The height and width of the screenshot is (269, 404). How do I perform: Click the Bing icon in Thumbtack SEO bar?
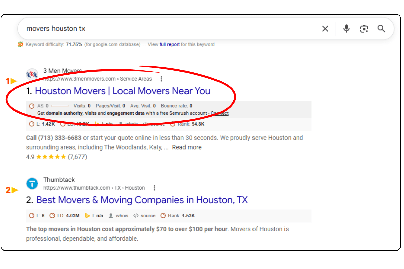(87, 216)
